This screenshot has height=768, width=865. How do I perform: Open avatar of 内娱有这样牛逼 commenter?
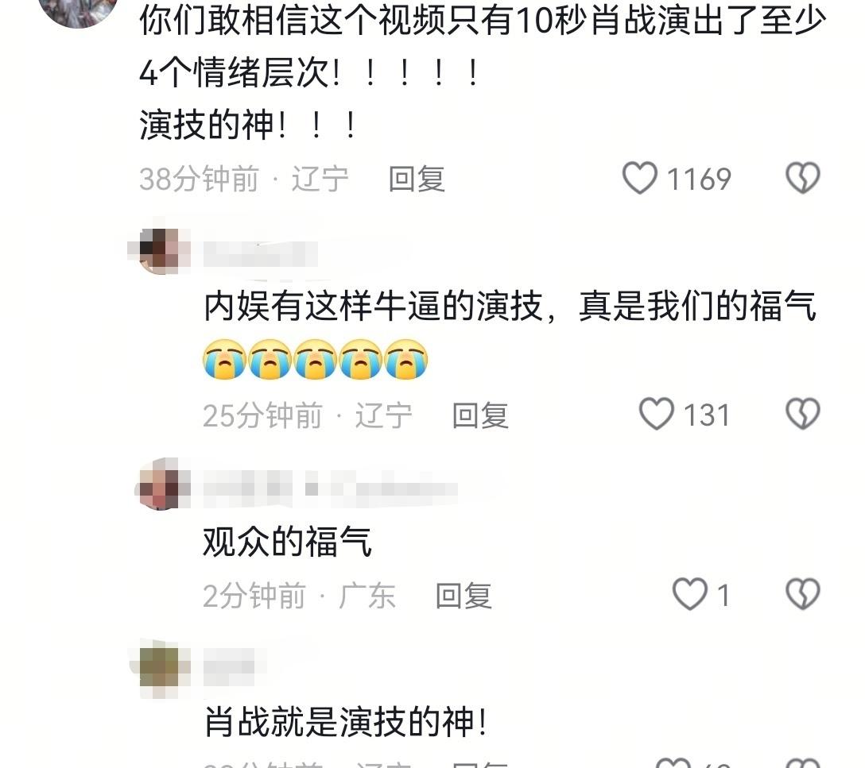coord(161,251)
